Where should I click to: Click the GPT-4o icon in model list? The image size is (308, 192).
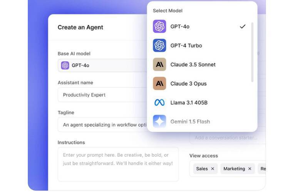159,26
